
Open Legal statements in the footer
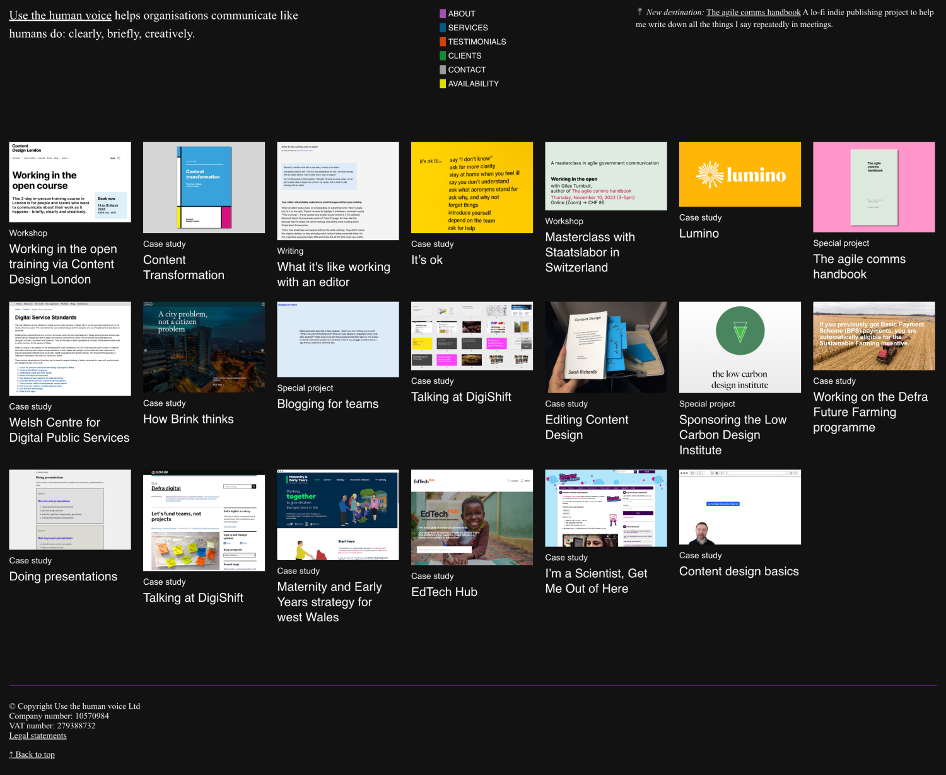38,735
